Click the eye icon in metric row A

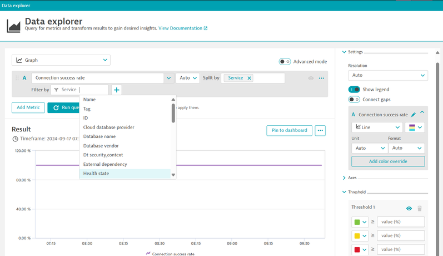pos(311,78)
